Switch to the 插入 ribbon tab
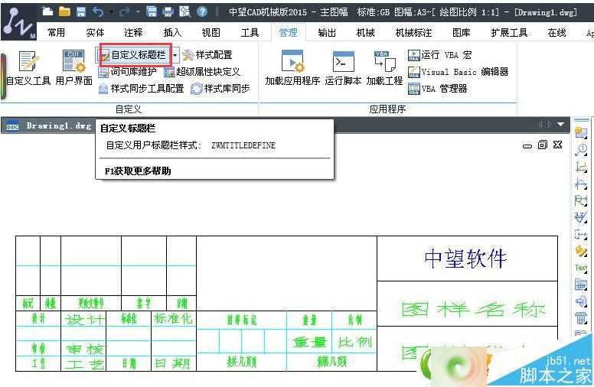The height and width of the screenshot is (387, 594). (172, 33)
